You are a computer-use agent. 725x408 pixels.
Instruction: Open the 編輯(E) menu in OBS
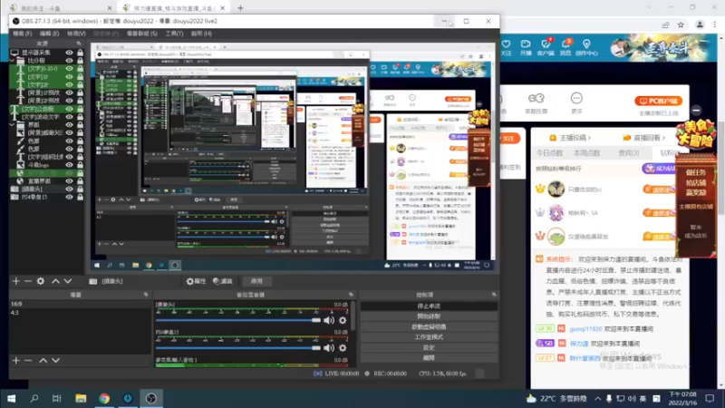[x=49, y=34]
